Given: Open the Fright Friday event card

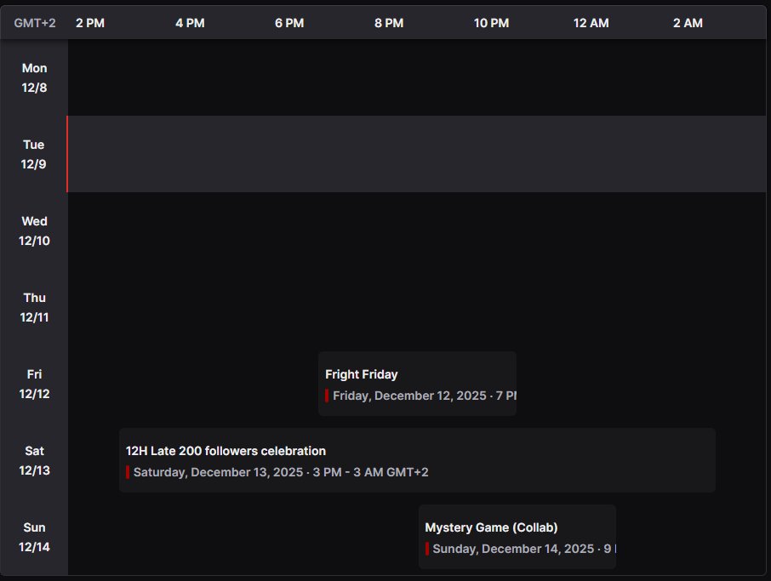Looking at the screenshot, I should pyautogui.click(x=417, y=384).
